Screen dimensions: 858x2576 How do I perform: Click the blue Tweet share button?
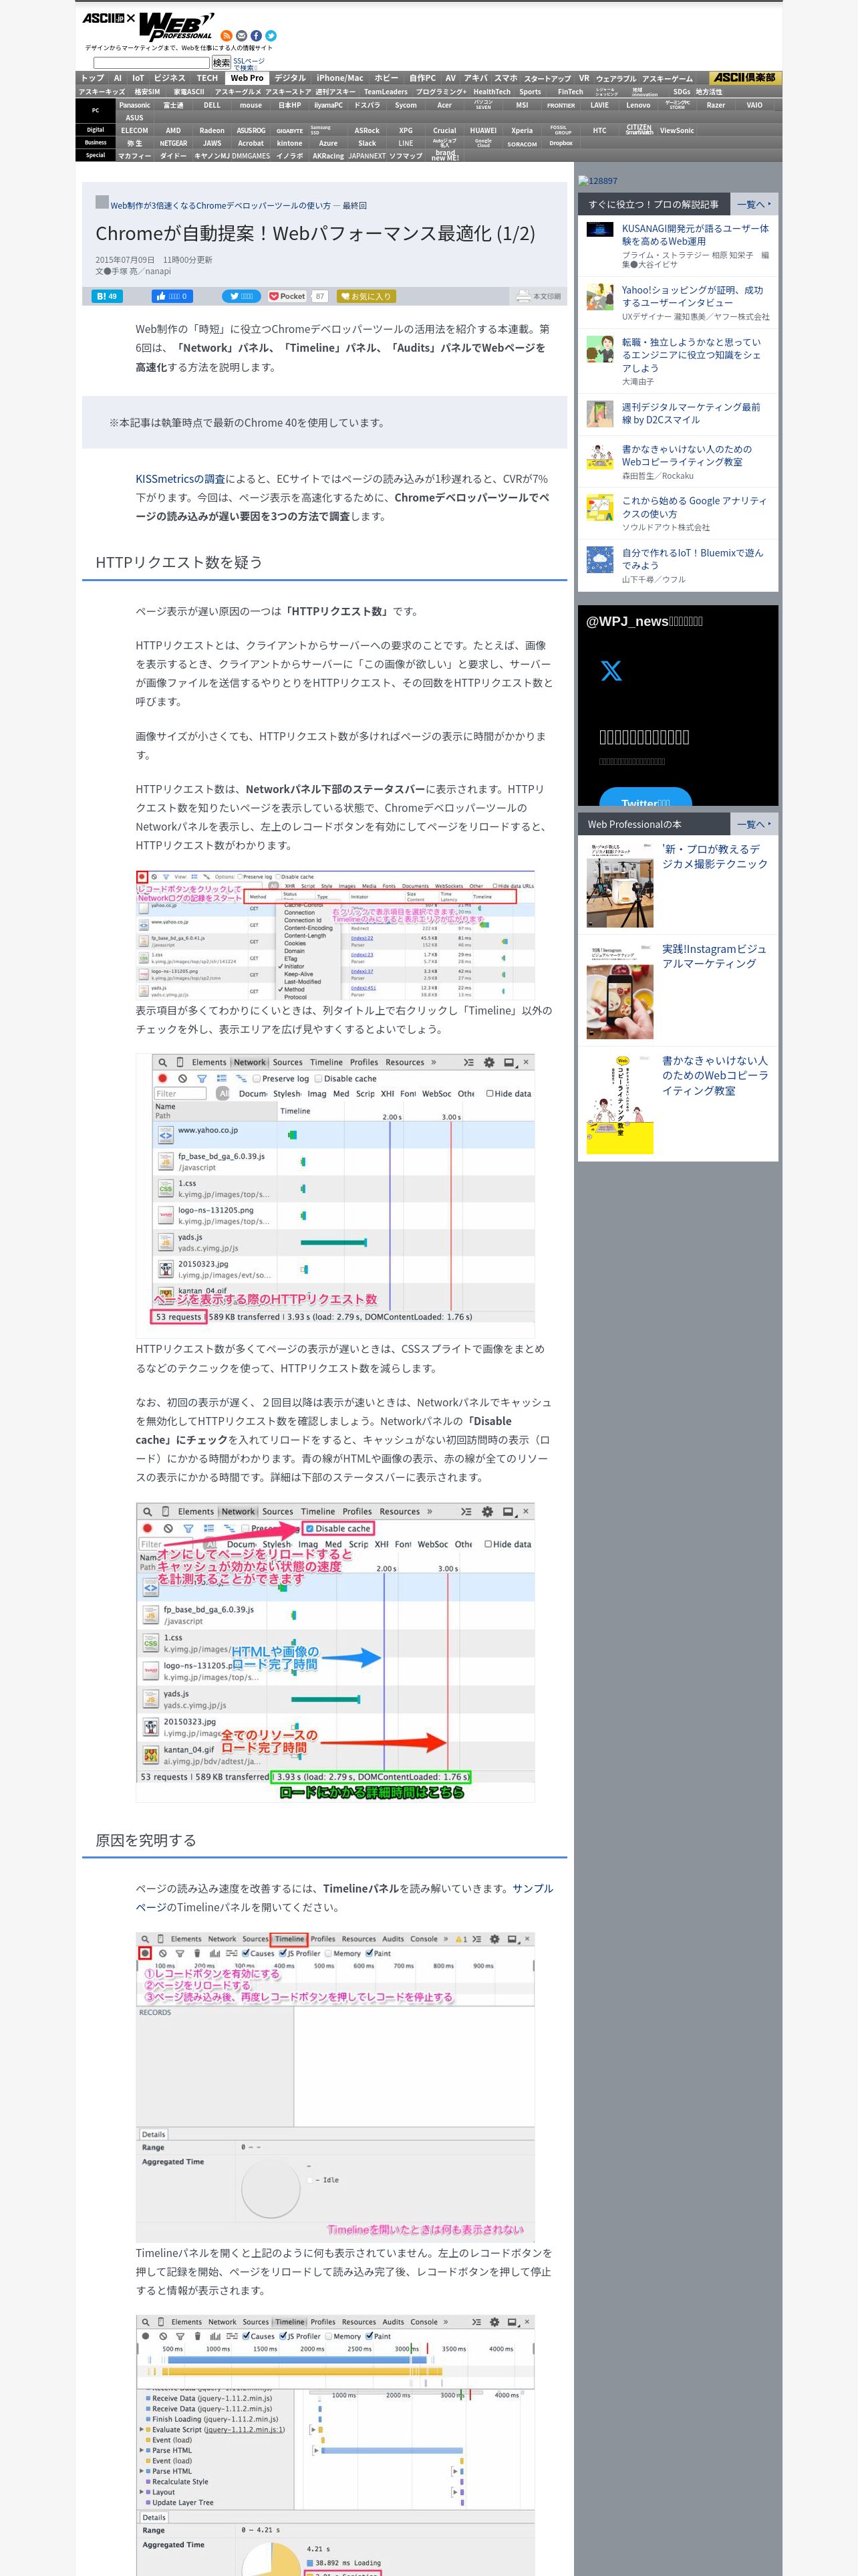click(241, 296)
